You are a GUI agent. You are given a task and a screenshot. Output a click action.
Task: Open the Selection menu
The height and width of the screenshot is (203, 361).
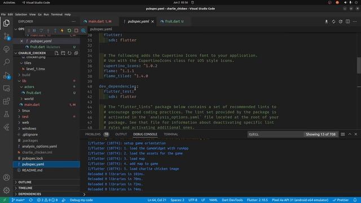(21, 14)
